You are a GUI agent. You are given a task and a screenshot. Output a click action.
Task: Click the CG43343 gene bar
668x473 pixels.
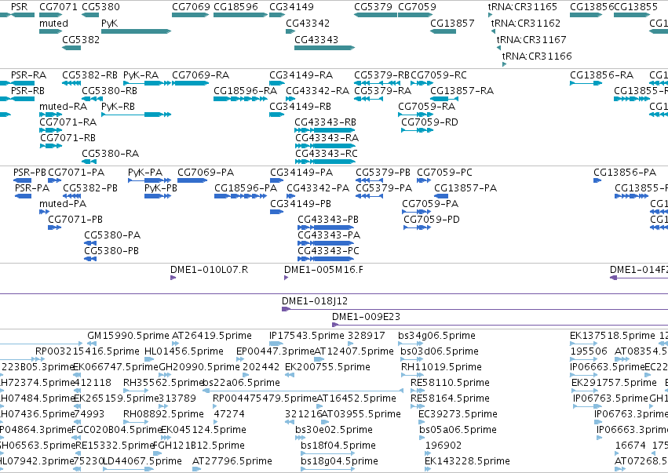324,48
